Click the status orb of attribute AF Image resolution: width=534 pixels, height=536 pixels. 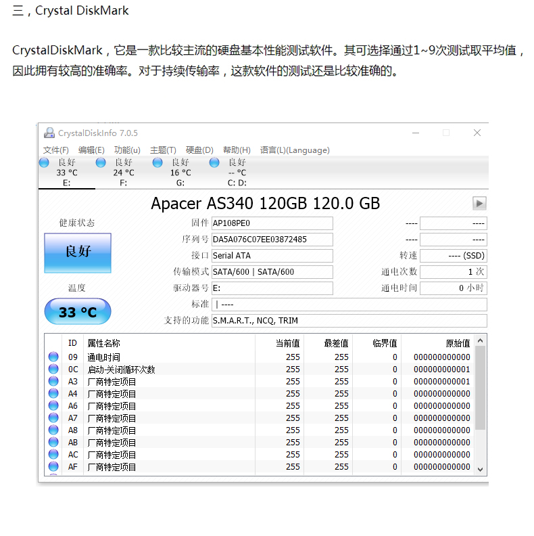point(53,466)
